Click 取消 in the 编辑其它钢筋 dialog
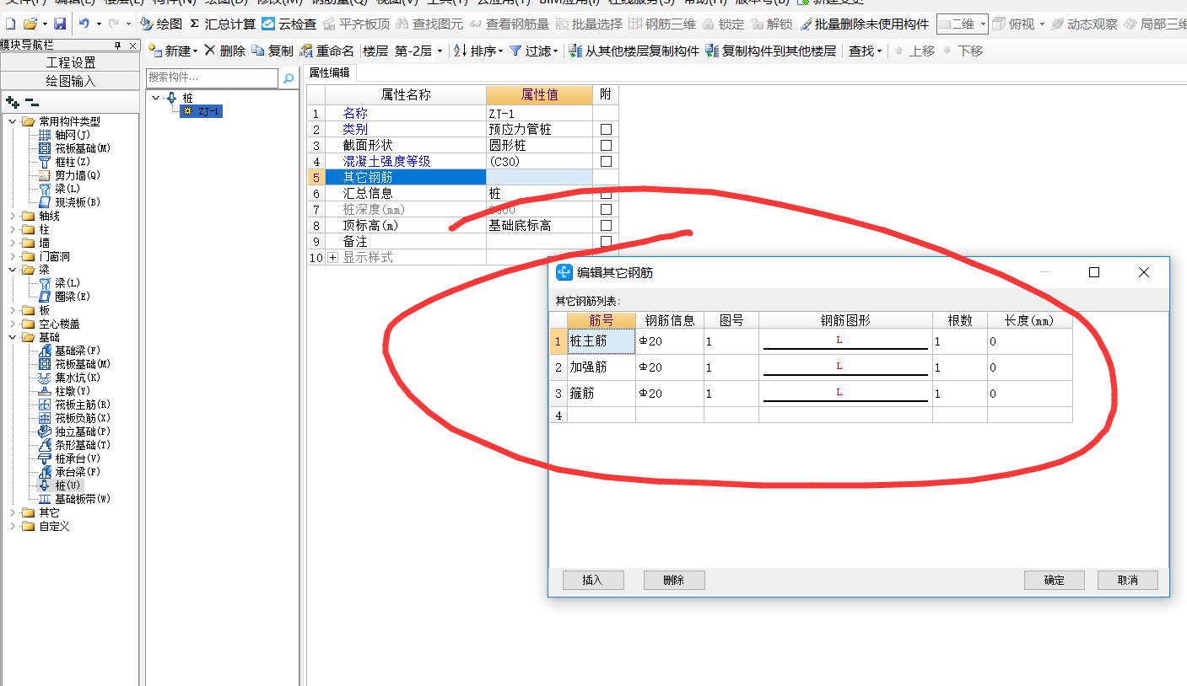Screen dimensions: 1187x686 click(1128, 580)
